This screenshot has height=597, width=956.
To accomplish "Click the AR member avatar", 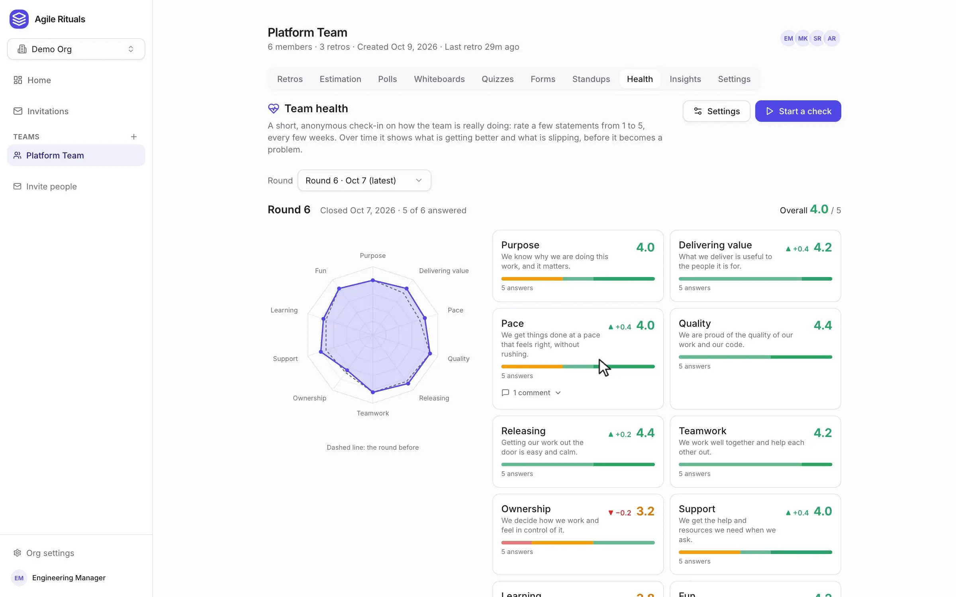I will (x=832, y=39).
